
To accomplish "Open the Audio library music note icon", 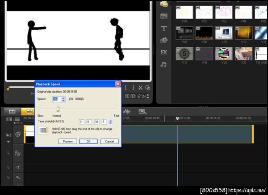I will tap(164, 64).
